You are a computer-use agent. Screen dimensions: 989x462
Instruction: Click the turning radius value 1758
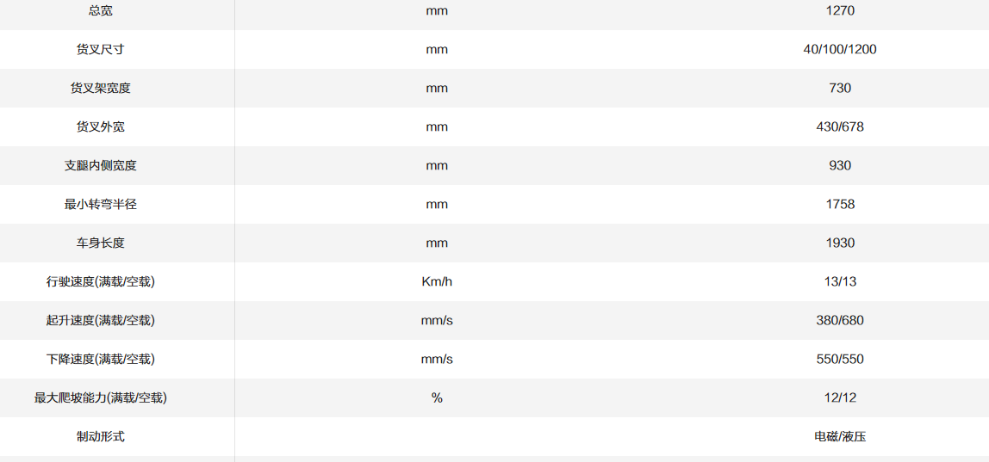click(x=839, y=205)
